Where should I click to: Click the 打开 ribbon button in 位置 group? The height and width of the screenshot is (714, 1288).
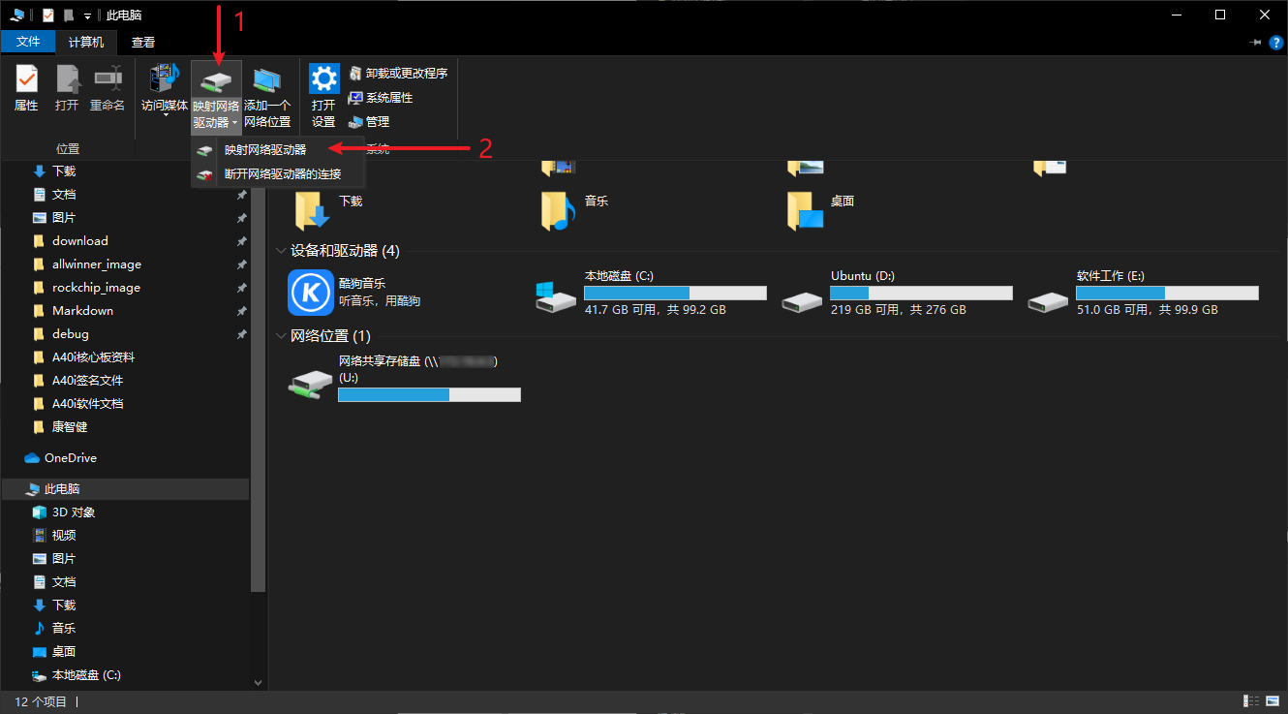tap(67, 89)
